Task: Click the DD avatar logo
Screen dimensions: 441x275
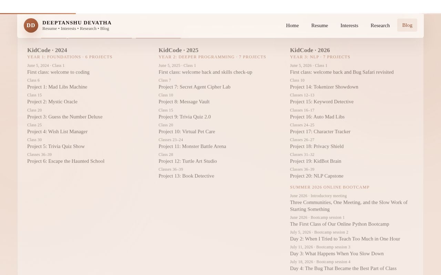Action: pyautogui.click(x=31, y=25)
